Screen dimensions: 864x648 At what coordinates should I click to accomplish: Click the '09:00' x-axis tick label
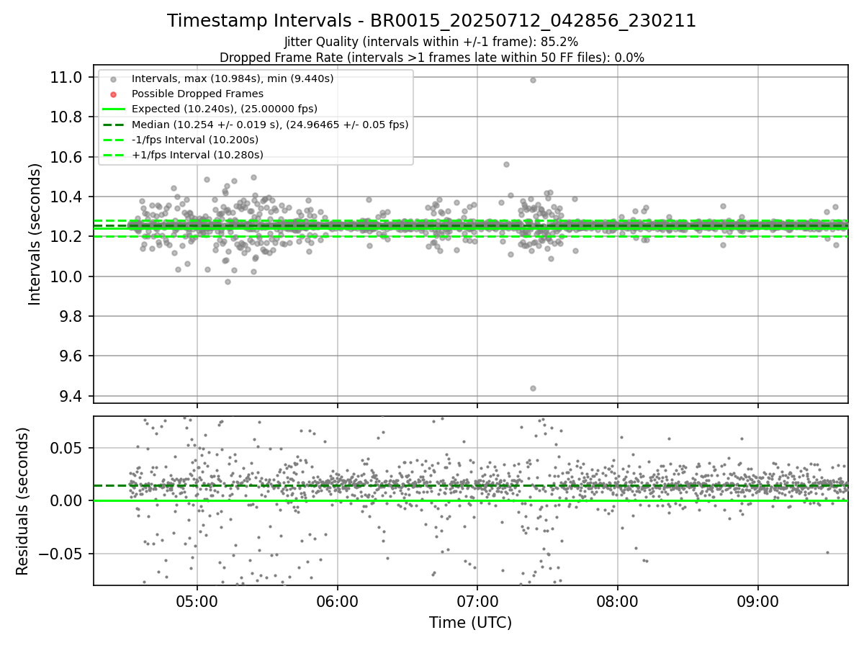(x=757, y=600)
